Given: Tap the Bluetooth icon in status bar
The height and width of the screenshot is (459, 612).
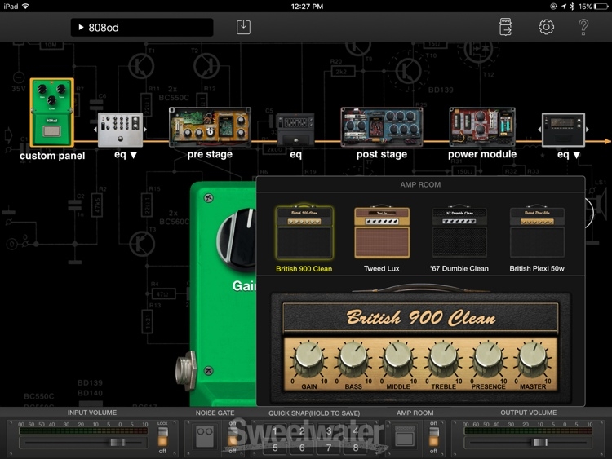Looking at the screenshot, I should pyautogui.click(x=572, y=7).
